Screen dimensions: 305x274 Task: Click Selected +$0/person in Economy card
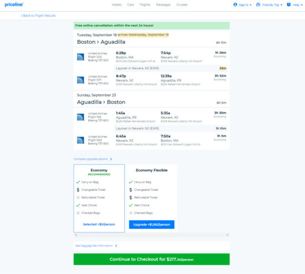click(x=99, y=225)
